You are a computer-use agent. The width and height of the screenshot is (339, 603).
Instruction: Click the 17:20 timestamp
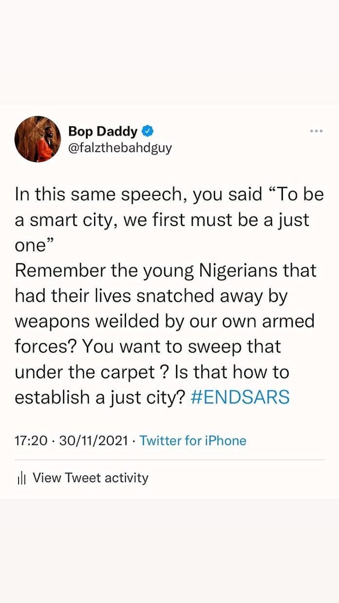31,441
